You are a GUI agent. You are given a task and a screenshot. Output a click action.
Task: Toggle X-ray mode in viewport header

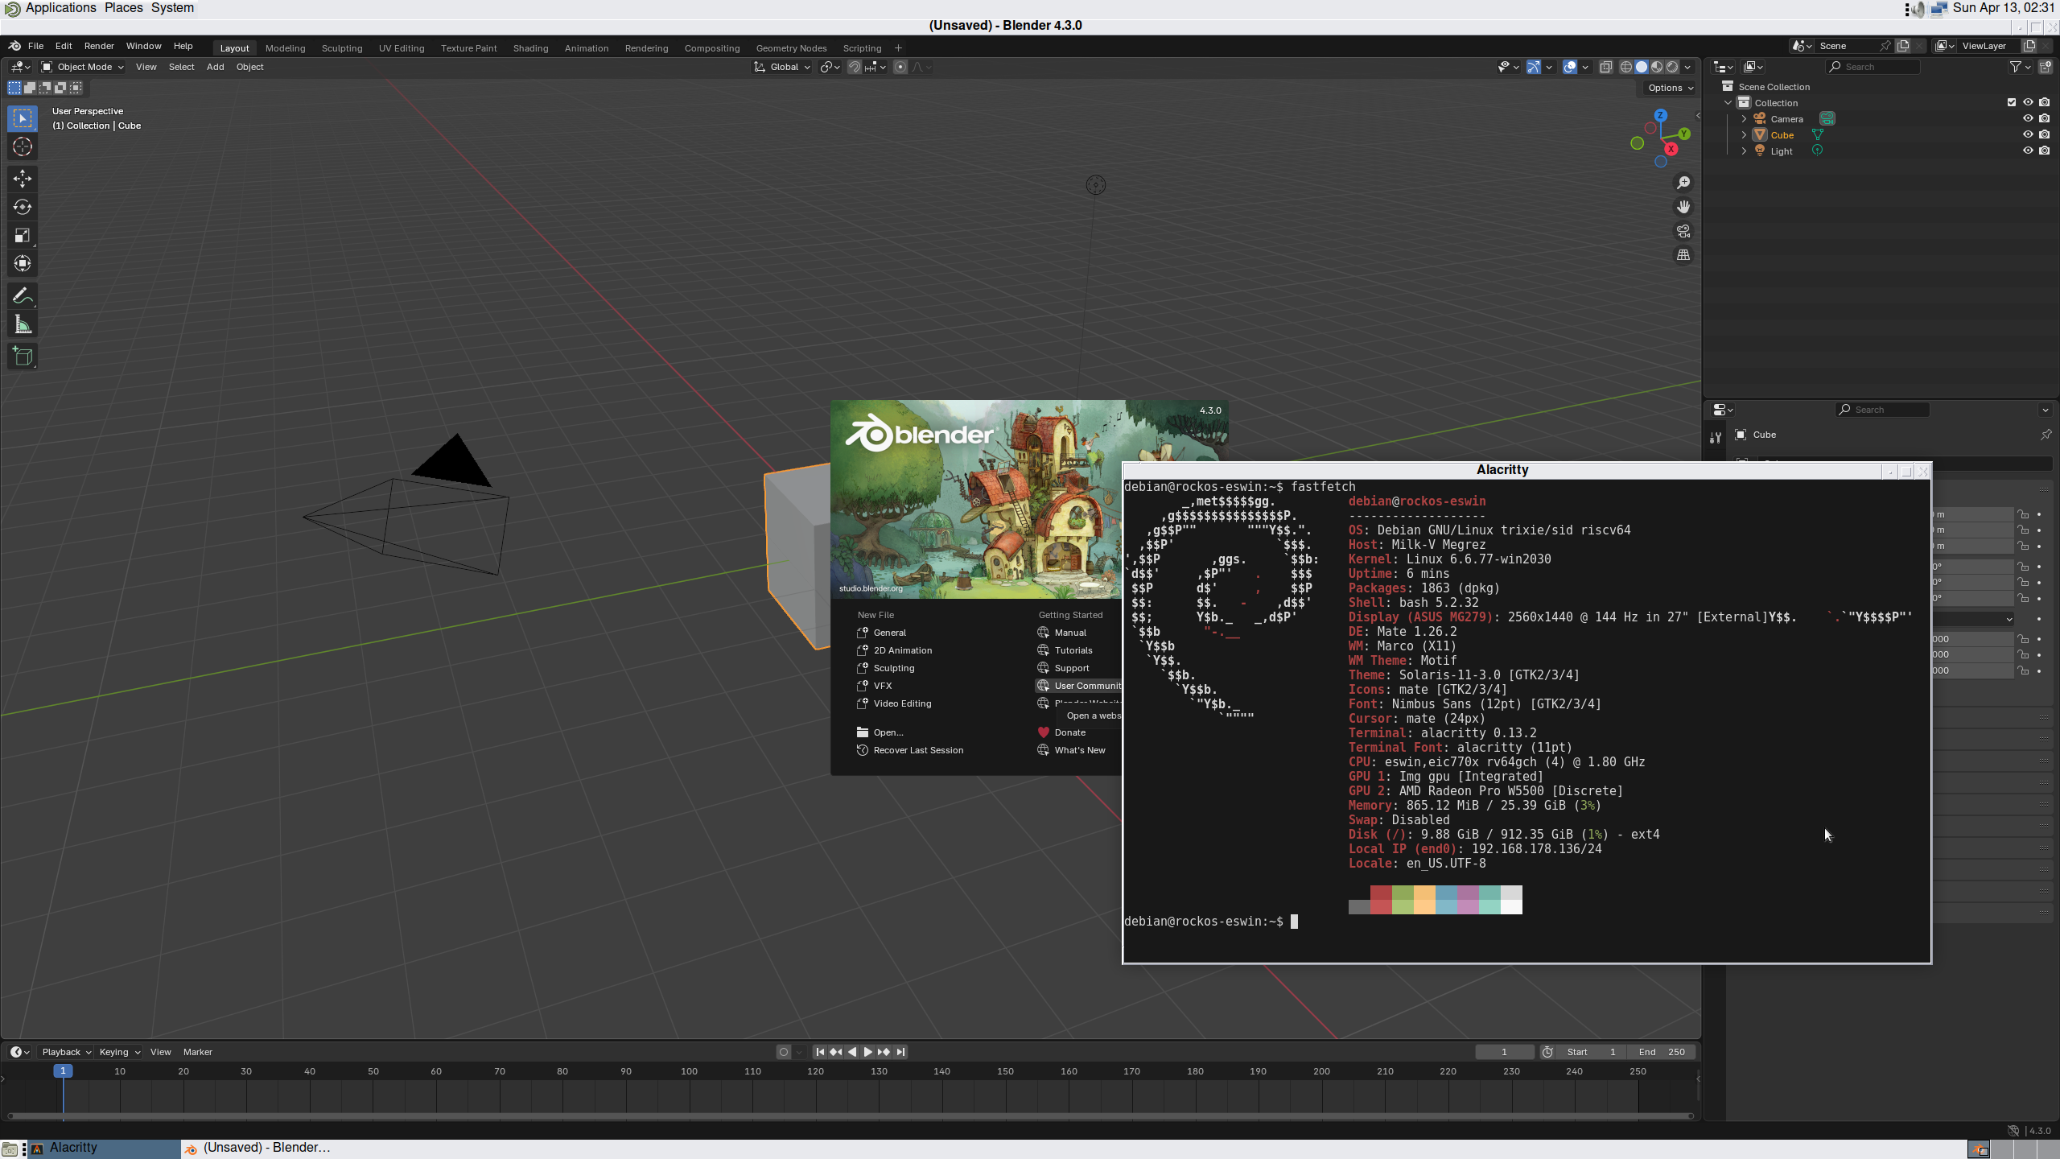(1605, 67)
